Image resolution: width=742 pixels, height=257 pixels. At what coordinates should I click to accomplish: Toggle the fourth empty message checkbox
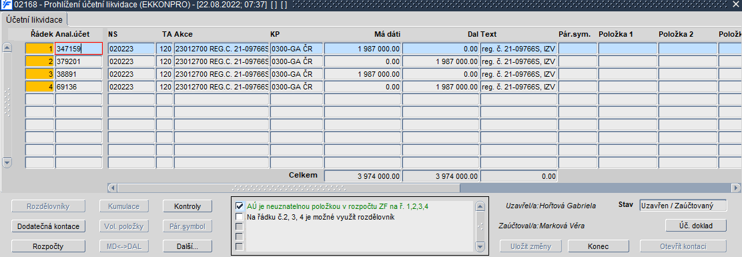click(240, 237)
